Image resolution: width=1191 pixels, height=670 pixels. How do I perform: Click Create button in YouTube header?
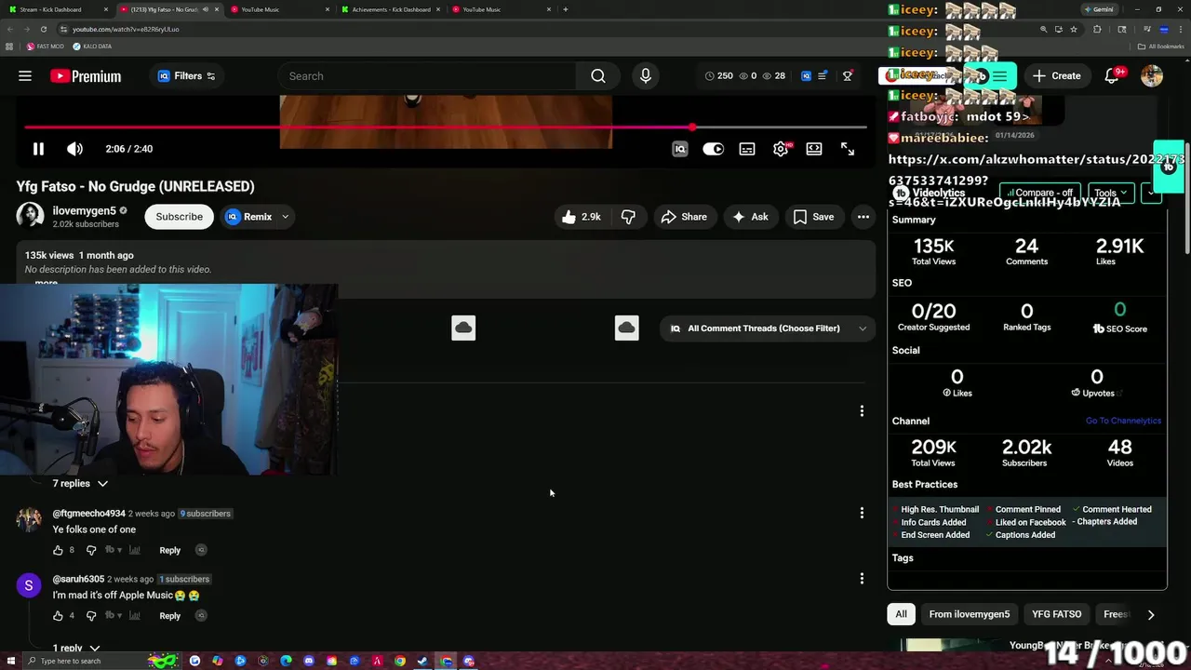[x=1056, y=76]
